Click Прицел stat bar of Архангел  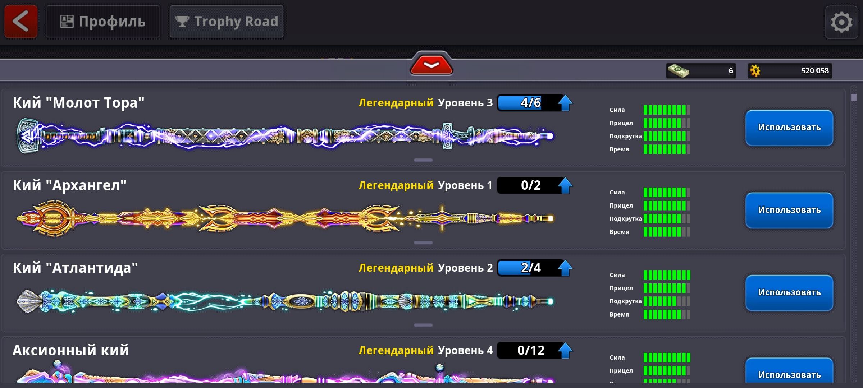point(667,205)
